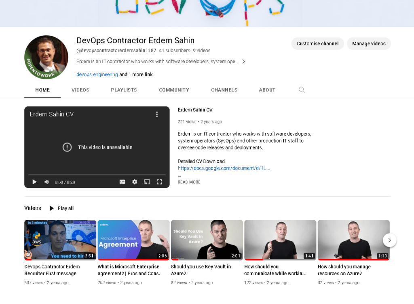Seek on the video progress bar
414x304 pixels.
97,175
